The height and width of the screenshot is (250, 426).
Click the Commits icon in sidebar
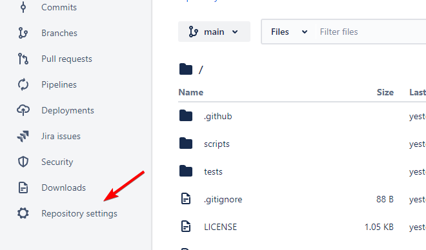click(23, 7)
